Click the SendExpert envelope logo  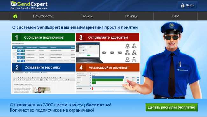coord(13,4)
